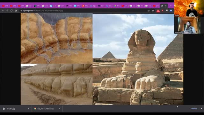The width and height of the screenshot is (204, 115).
Task: Click Show all downloads link
Action: (x=194, y=109)
